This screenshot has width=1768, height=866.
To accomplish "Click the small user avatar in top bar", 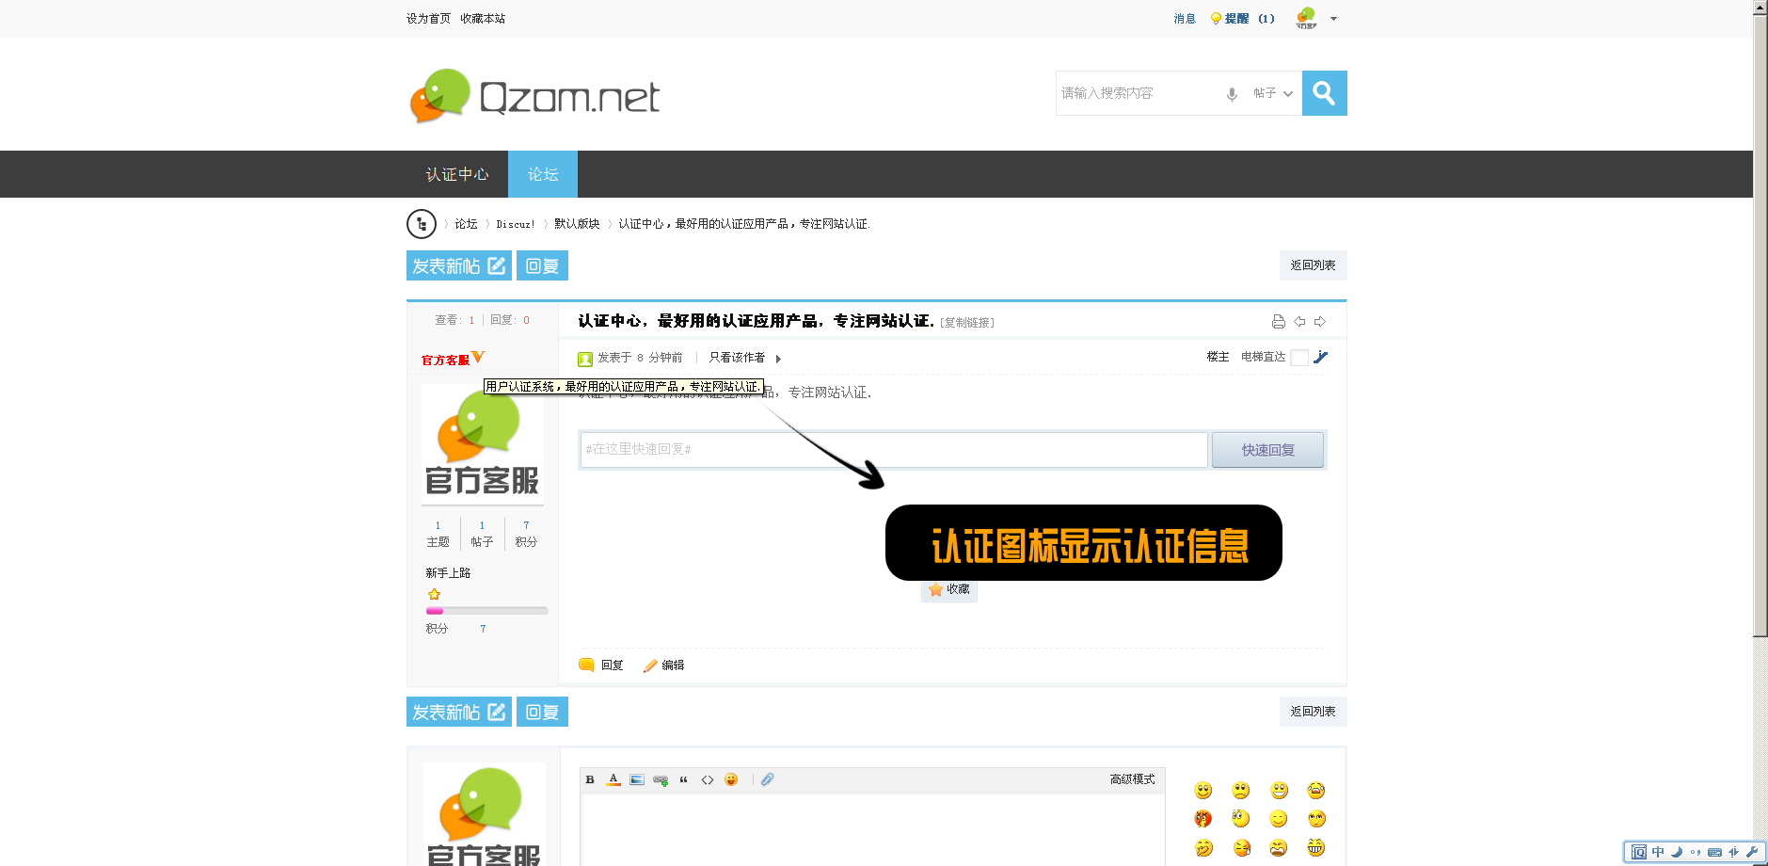I will [1306, 18].
